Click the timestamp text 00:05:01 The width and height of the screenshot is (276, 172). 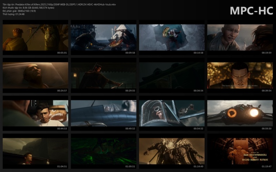pos(62,53)
